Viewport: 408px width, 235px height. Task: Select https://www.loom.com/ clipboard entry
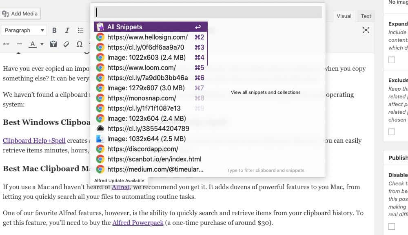[141, 68]
